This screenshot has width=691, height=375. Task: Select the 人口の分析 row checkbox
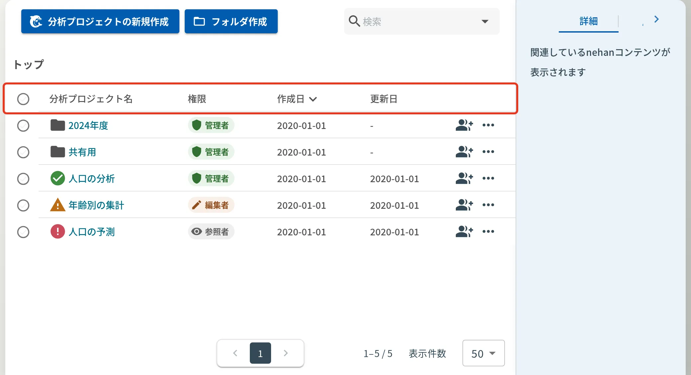tap(23, 179)
